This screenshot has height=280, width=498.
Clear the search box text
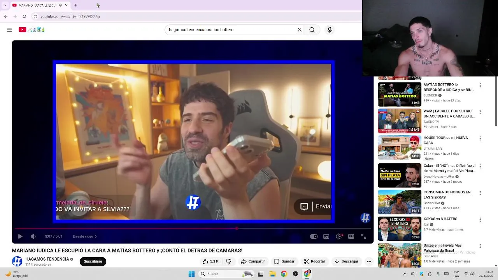click(300, 30)
